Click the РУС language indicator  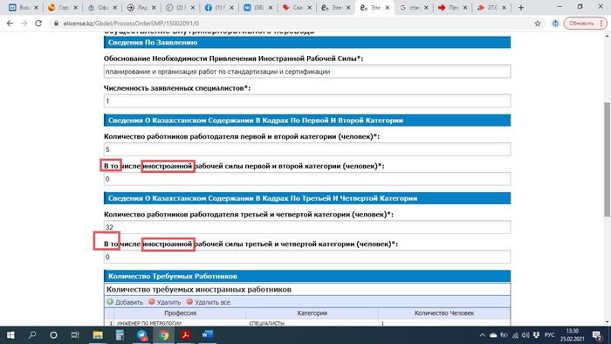pyautogui.click(x=549, y=335)
